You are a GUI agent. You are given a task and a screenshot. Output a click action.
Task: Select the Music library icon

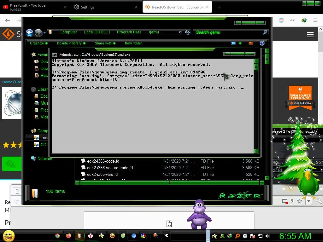tap(37, 103)
